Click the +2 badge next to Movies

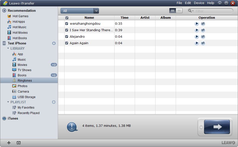54,65
